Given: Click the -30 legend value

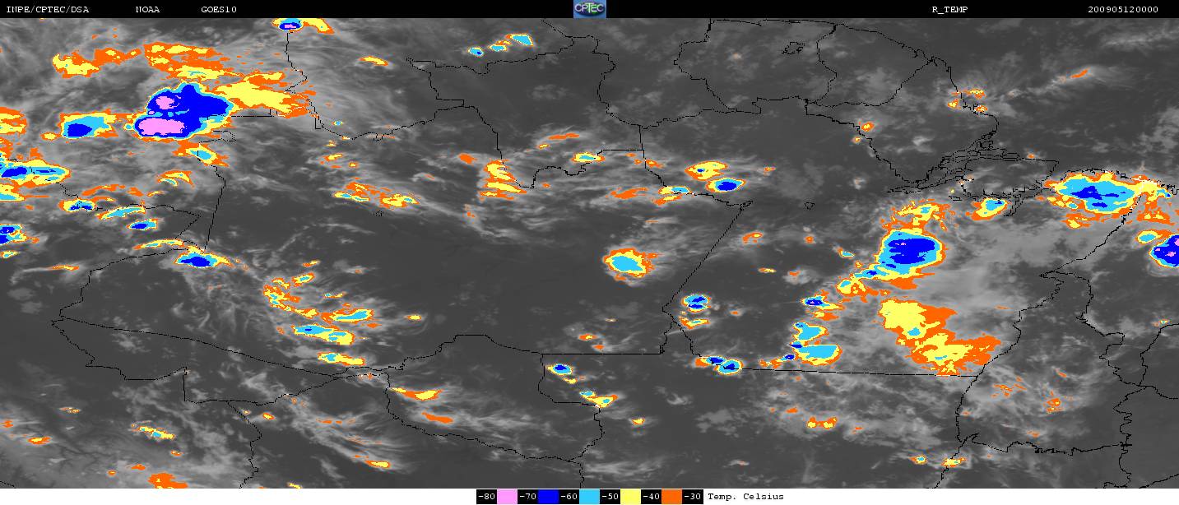Looking at the screenshot, I should coord(692,497).
